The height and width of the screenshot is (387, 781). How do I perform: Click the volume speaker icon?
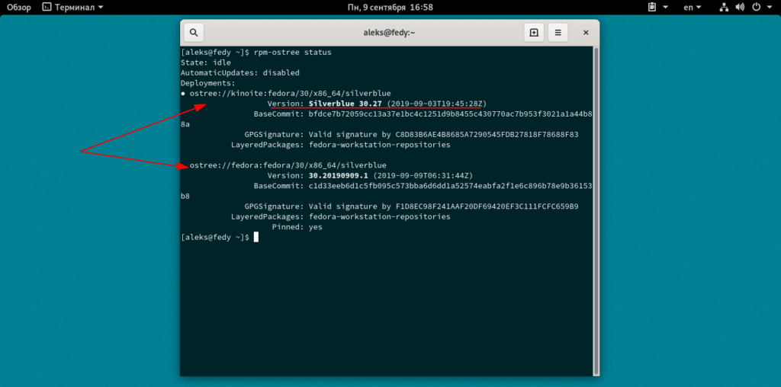click(x=740, y=8)
